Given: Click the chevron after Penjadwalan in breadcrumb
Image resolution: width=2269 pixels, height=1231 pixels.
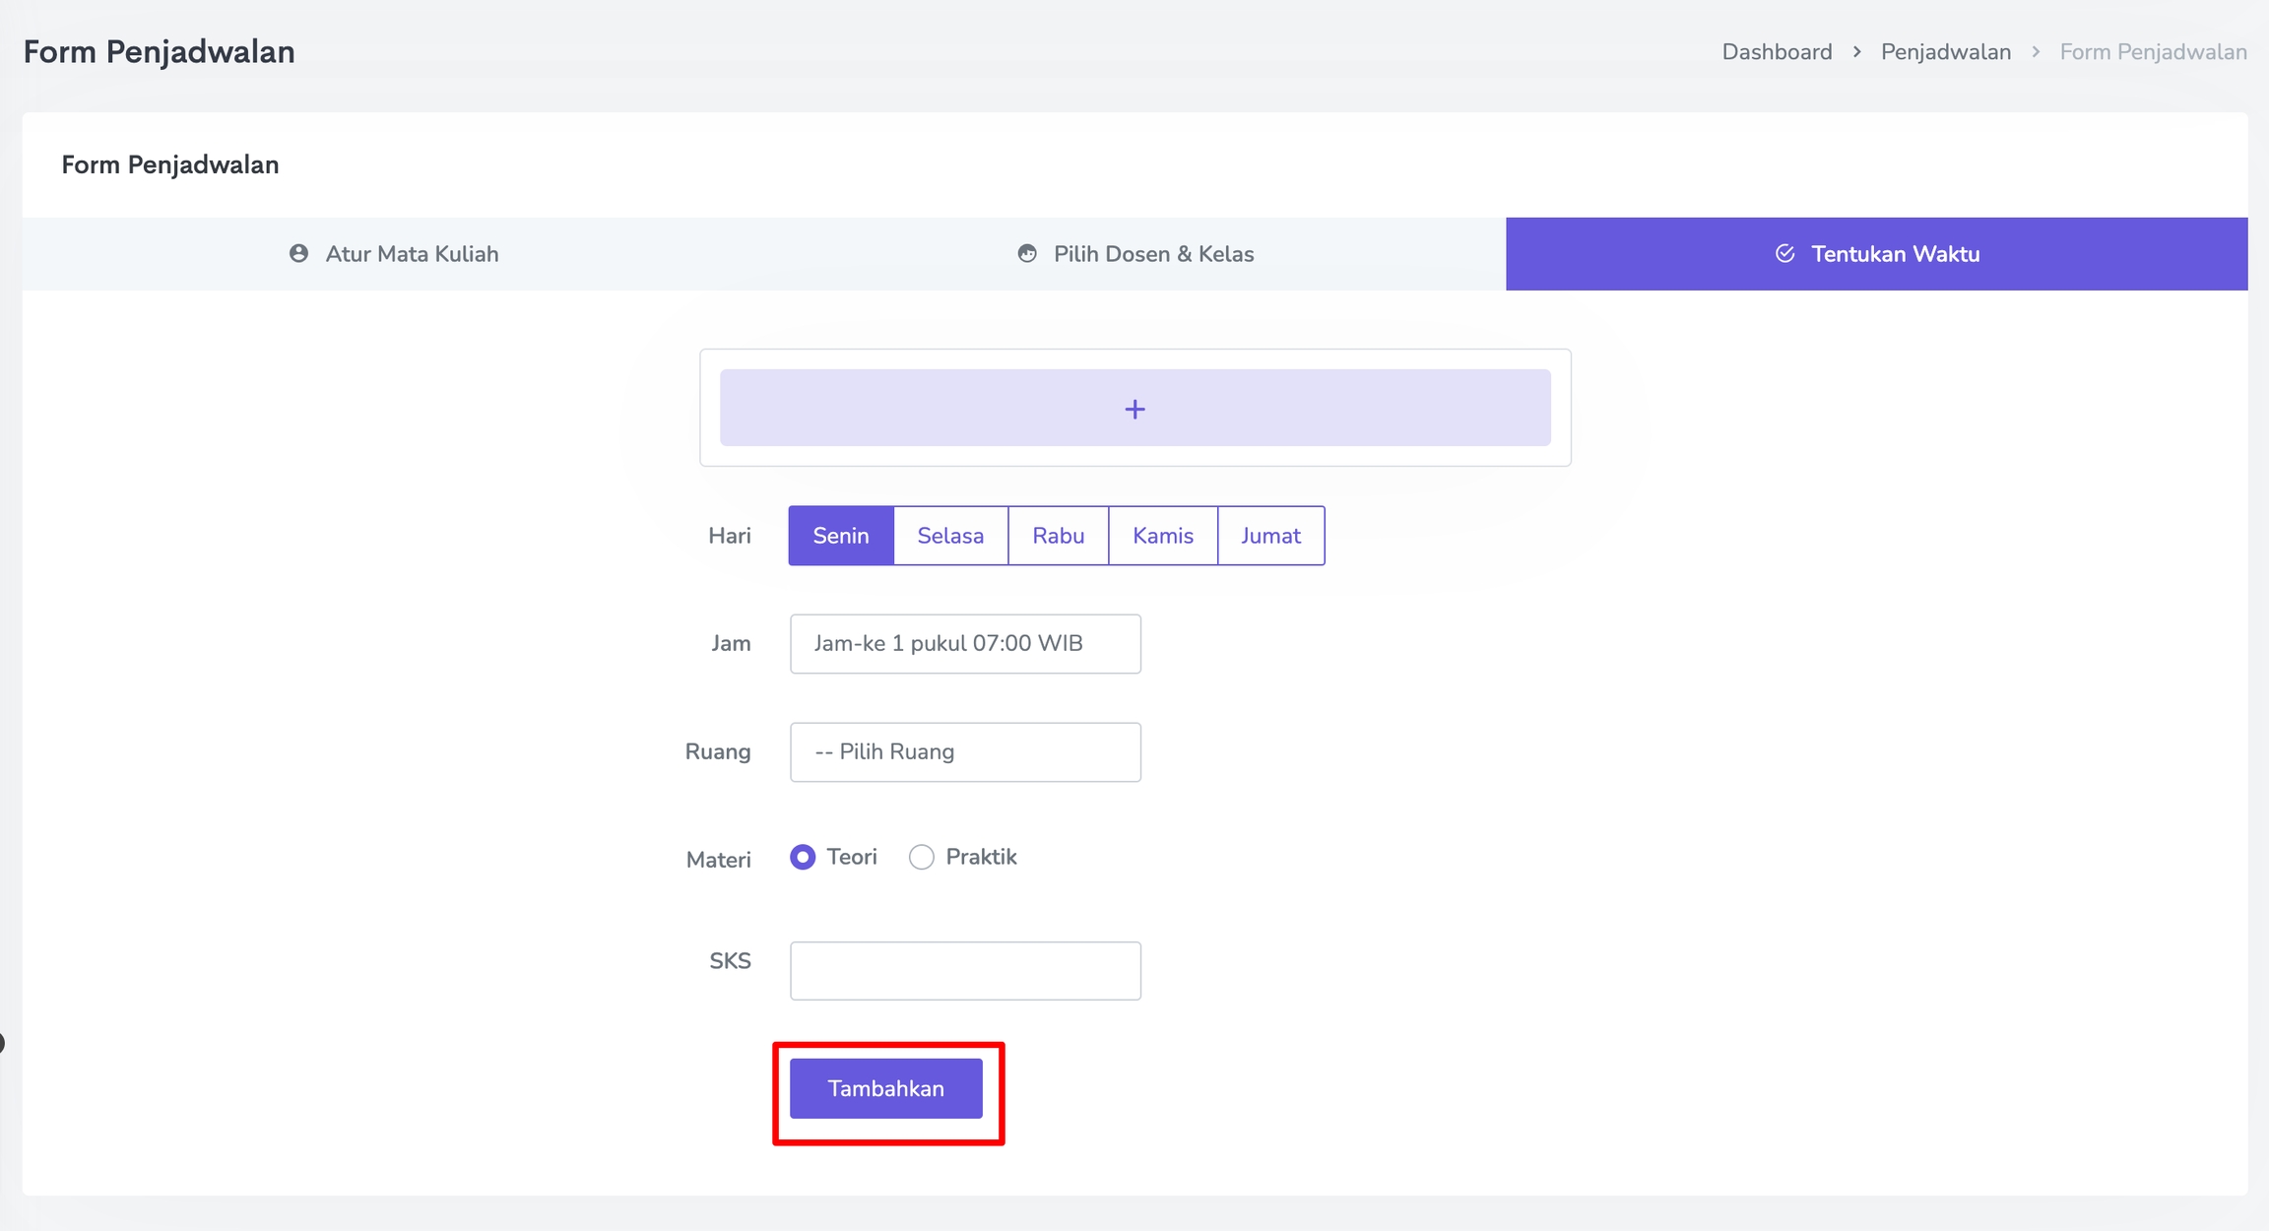Looking at the screenshot, I should point(2036,52).
